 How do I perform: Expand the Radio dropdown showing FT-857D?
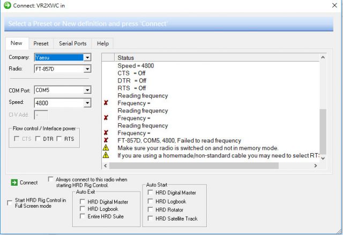(87, 69)
